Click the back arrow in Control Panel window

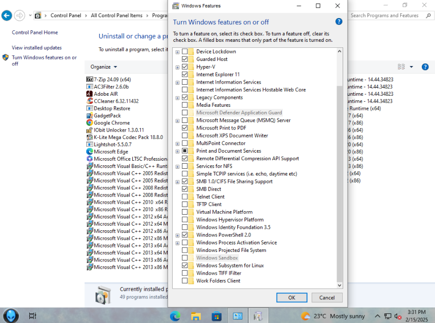7,16
